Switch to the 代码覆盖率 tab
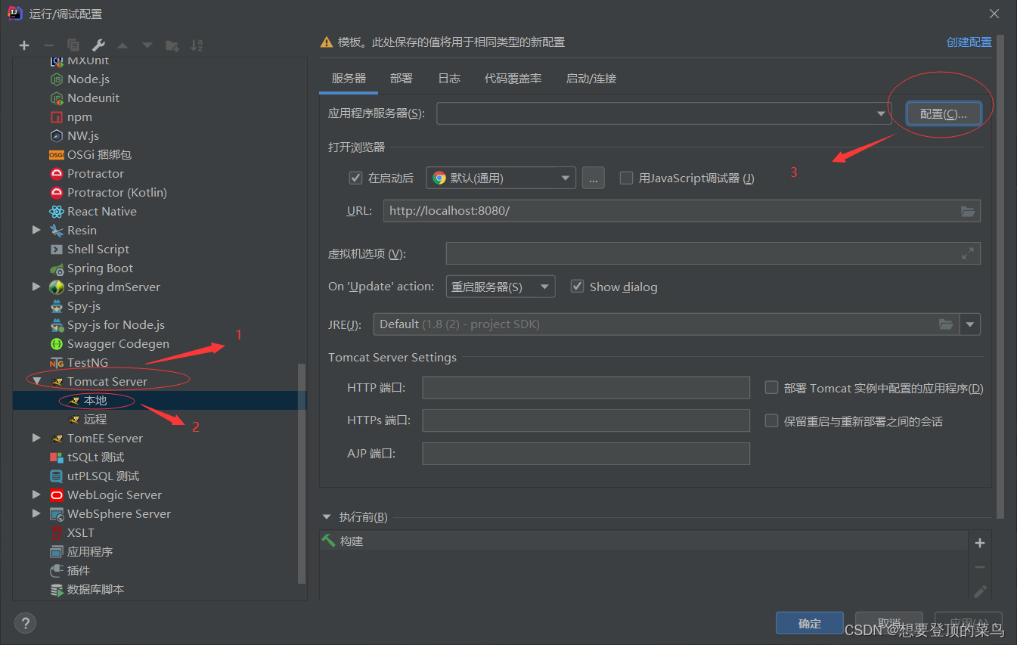The width and height of the screenshot is (1017, 645). 513,79
